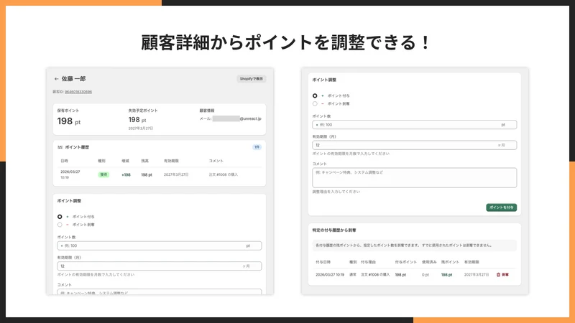The height and width of the screenshot is (323, 575).
Task: Focus ポイント数 field above the ポイントを付与 button
Action: point(415,125)
